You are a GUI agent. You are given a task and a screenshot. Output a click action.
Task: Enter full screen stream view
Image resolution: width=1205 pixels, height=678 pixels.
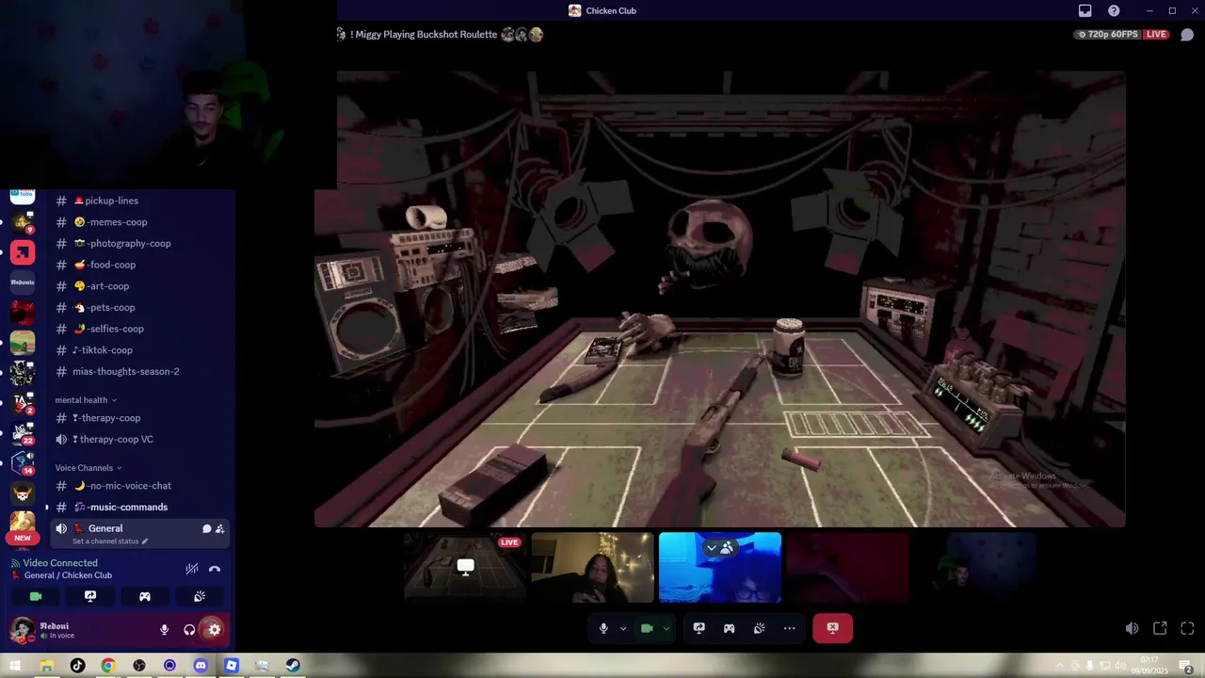click(1187, 628)
